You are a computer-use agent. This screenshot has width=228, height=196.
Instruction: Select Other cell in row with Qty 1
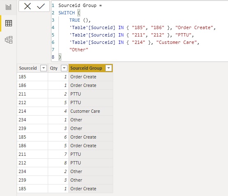(x=91, y=120)
